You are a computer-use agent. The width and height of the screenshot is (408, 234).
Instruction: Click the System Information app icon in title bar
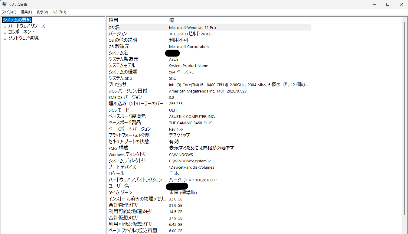[5, 4]
